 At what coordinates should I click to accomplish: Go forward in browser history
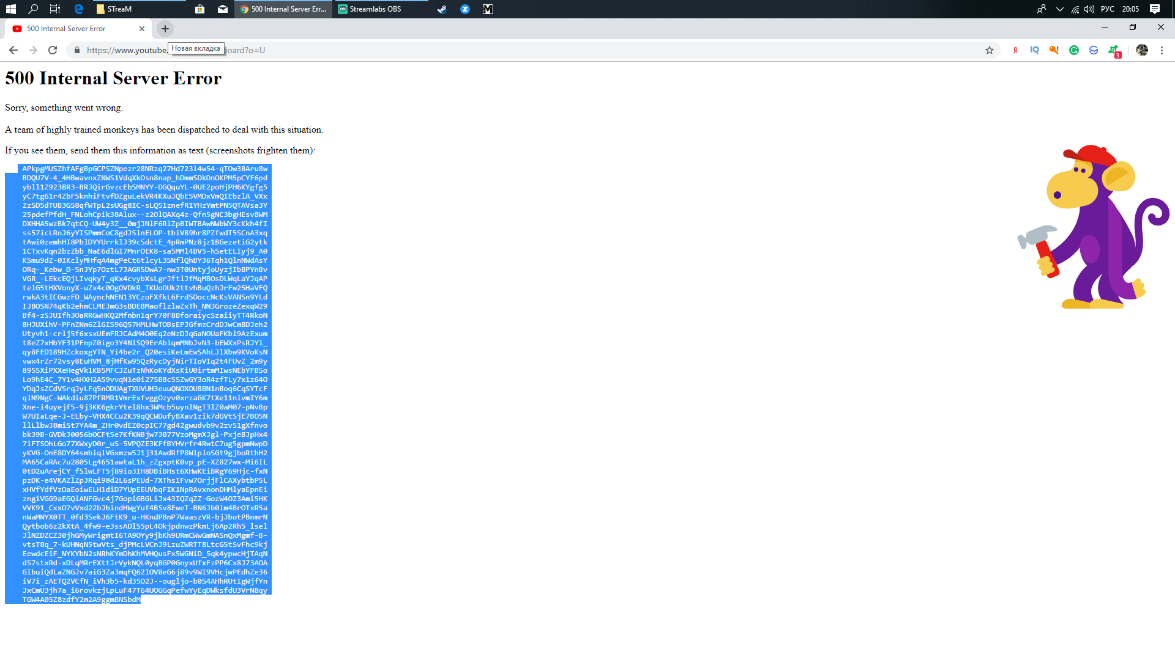pos(33,50)
